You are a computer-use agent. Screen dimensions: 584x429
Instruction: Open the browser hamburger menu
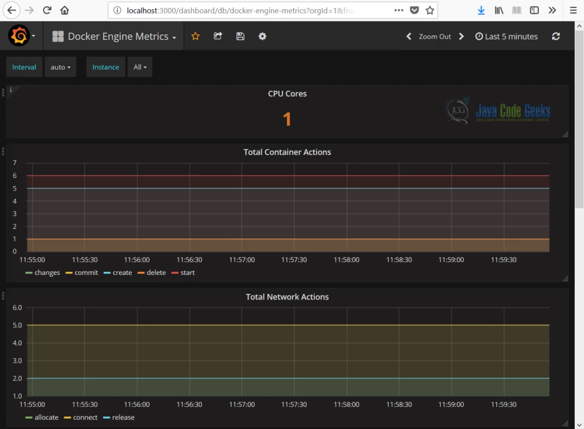(573, 10)
